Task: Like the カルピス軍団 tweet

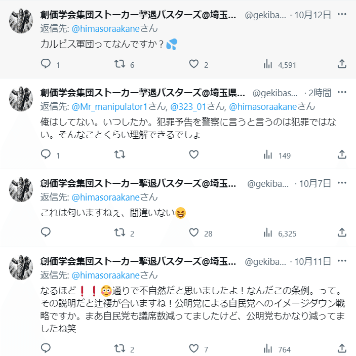Action: (x=193, y=64)
